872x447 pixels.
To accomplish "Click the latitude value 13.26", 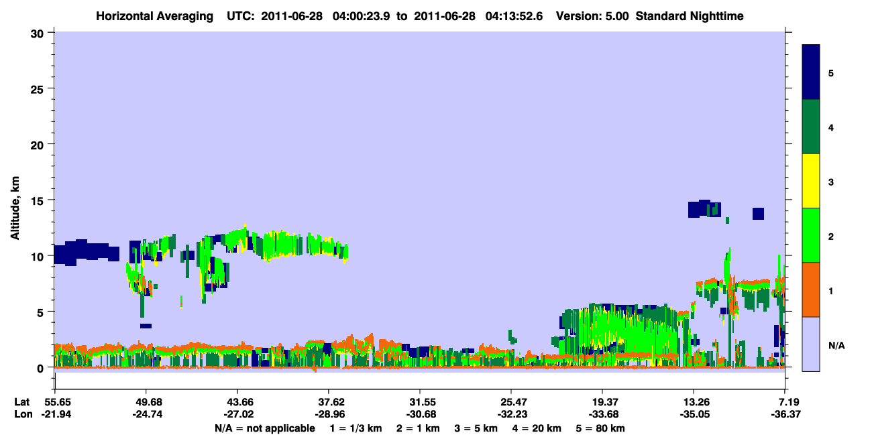I will pos(694,402).
